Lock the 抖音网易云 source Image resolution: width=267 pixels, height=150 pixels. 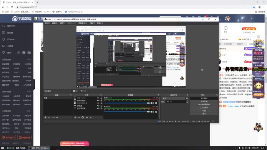pos(101,101)
